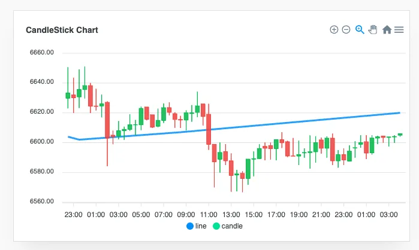The image size is (419, 250).
Task: Reset zoom with the home icon
Action: point(387,29)
